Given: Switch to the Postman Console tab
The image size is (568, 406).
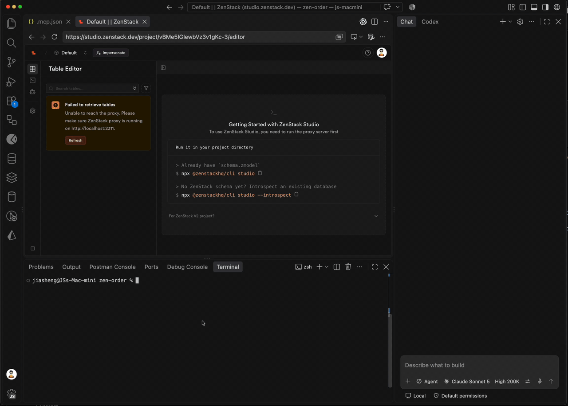Looking at the screenshot, I should click(113, 267).
